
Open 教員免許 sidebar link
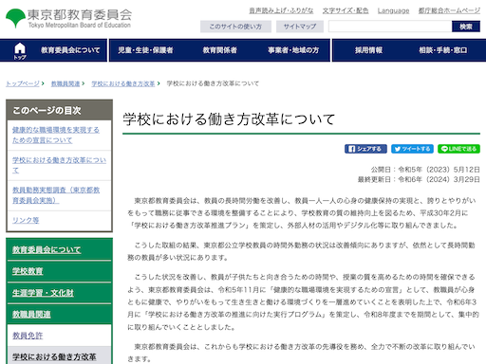(x=28, y=336)
